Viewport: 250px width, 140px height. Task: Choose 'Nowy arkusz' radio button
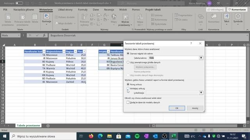point(128,84)
